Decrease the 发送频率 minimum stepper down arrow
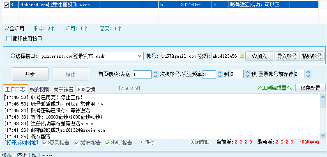This screenshot has width=327, height=157. coord(220,76)
